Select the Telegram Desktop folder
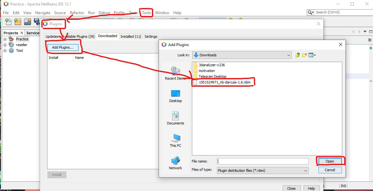Image resolution: width=373 pixels, height=191 pixels. click(x=209, y=76)
